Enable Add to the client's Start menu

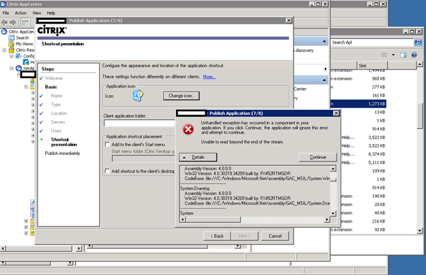[x=107, y=145]
